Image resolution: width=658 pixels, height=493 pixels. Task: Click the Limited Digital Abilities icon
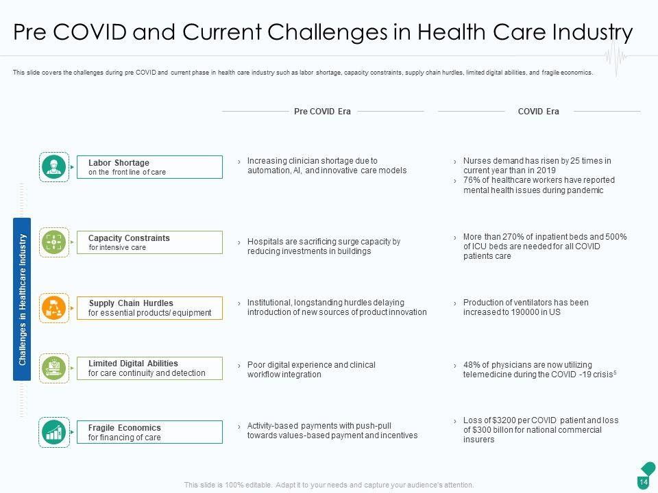pos(53,368)
